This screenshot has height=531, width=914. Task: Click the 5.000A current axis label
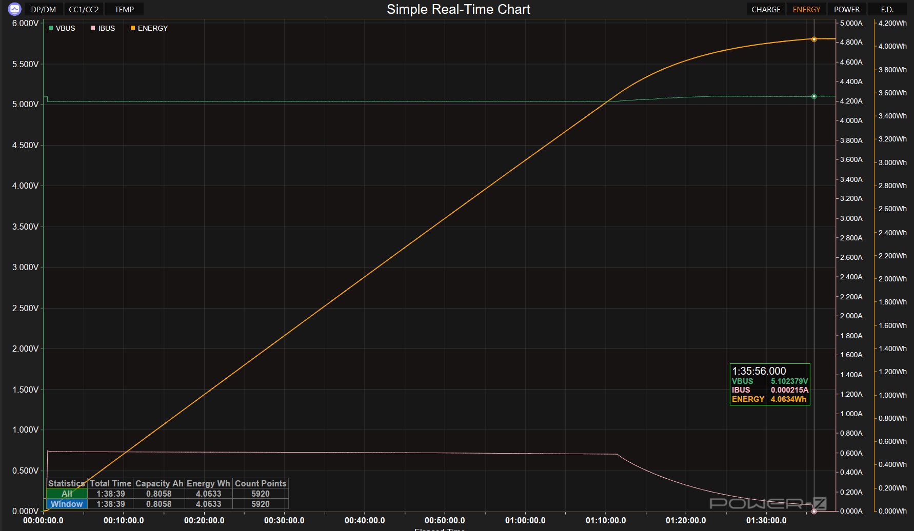click(x=851, y=23)
